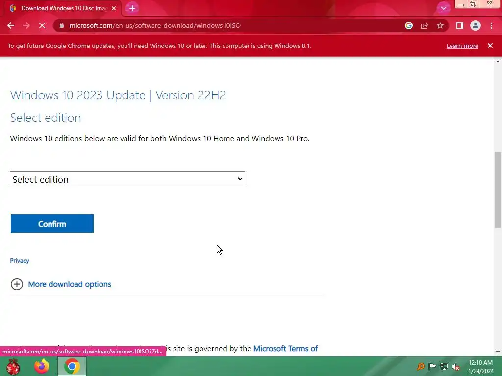The width and height of the screenshot is (502, 376).
Task: Open the side panel icon
Action: (x=460, y=25)
